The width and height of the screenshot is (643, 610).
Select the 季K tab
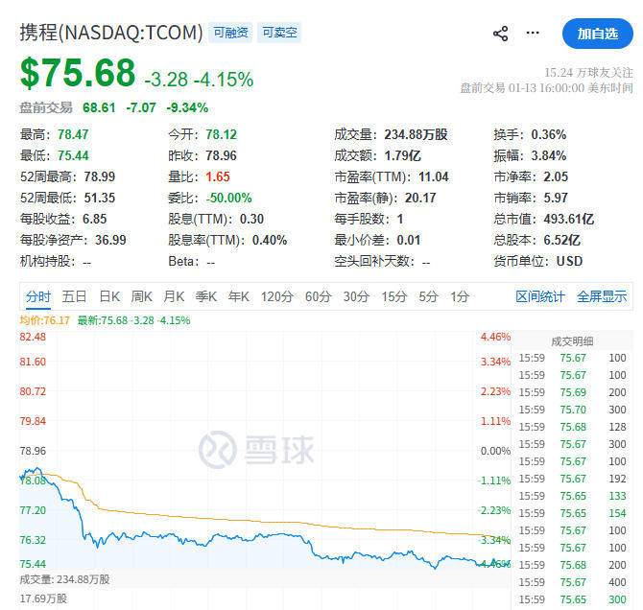[206, 296]
